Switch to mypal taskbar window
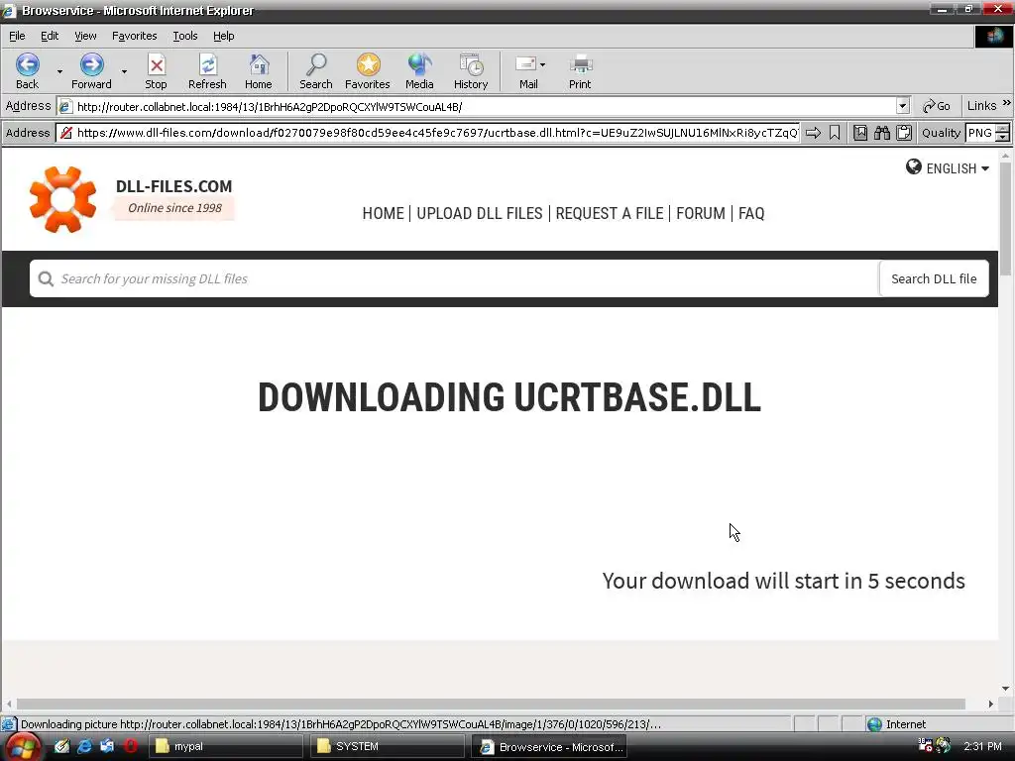The width and height of the screenshot is (1015, 761). (x=225, y=747)
